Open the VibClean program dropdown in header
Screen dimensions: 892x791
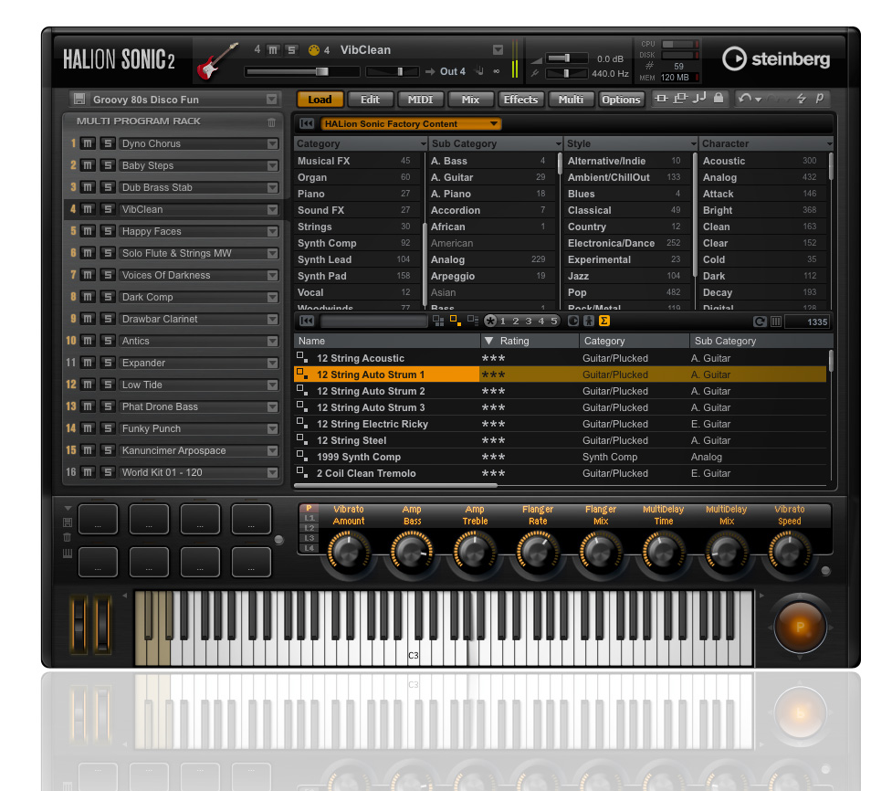[x=498, y=50]
